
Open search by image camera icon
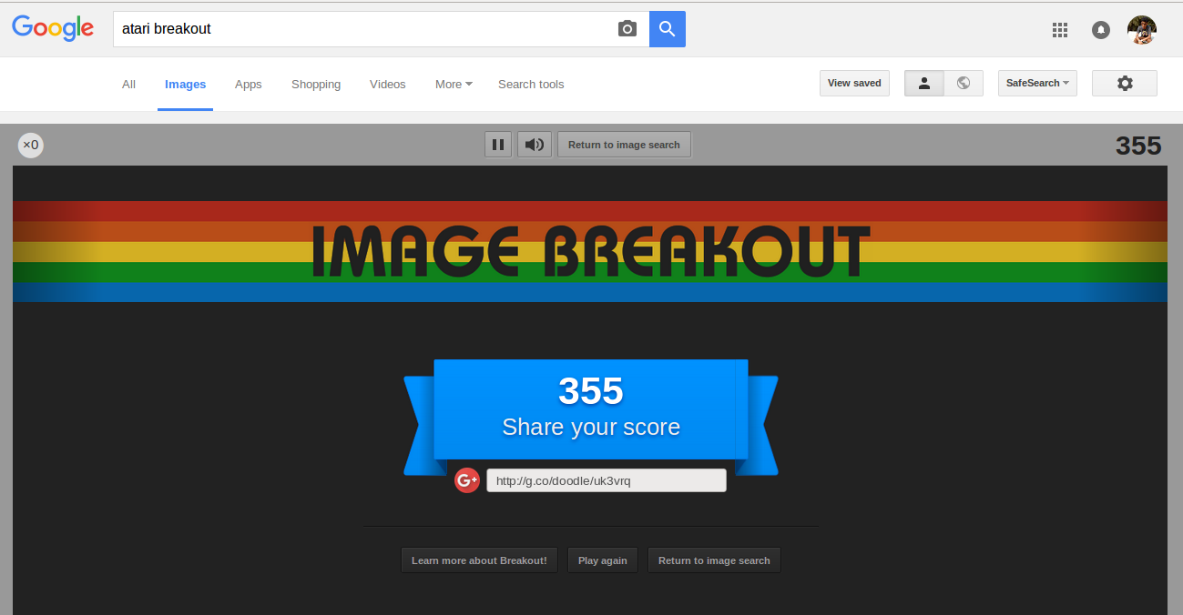[627, 29]
